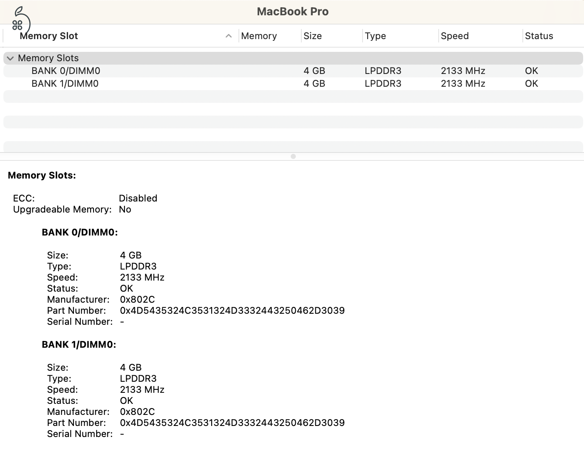Click the OK status of BANK 1/DIMM0
The height and width of the screenshot is (471, 584).
click(x=531, y=83)
